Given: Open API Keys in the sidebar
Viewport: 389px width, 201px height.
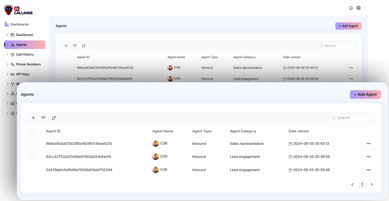Looking at the screenshot, I should pos(23,74).
